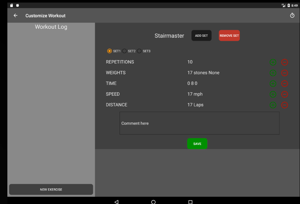The height and width of the screenshot is (204, 300).
Task: Save the workout with SAVE button
Action: coord(197,144)
